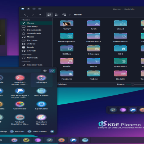Expand the breadcrumb chevron before Home
The height and width of the screenshot is (144, 144).
[69, 15]
